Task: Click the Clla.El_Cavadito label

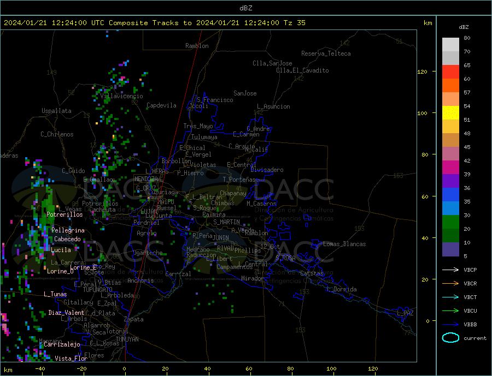Action: tap(302, 70)
